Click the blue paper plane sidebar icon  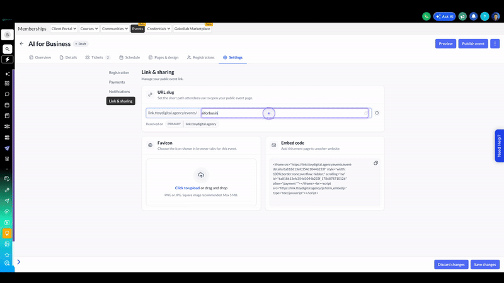(x=7, y=148)
